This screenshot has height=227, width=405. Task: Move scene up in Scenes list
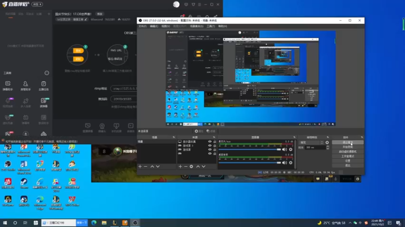click(152, 166)
